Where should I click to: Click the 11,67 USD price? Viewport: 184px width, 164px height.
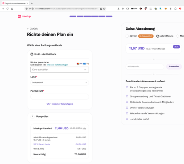[137, 49]
